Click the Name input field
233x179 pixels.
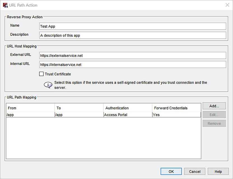pos(132,26)
